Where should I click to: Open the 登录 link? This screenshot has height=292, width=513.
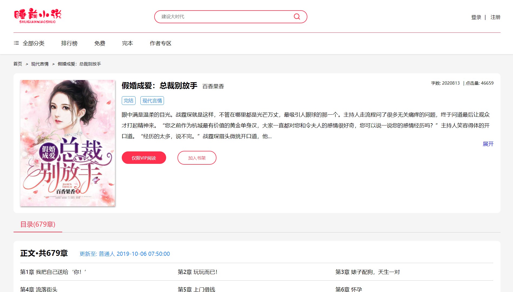(x=476, y=17)
